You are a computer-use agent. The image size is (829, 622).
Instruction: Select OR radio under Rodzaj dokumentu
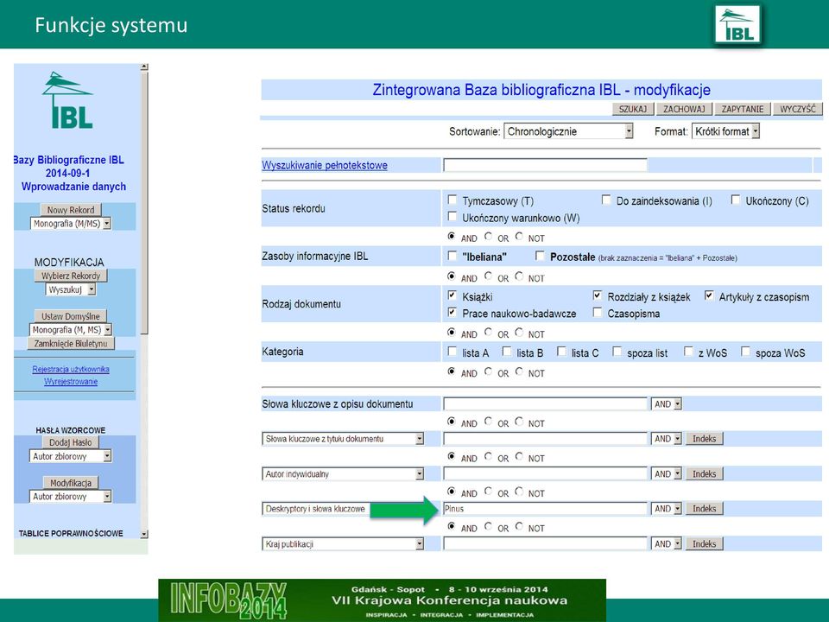(x=488, y=332)
